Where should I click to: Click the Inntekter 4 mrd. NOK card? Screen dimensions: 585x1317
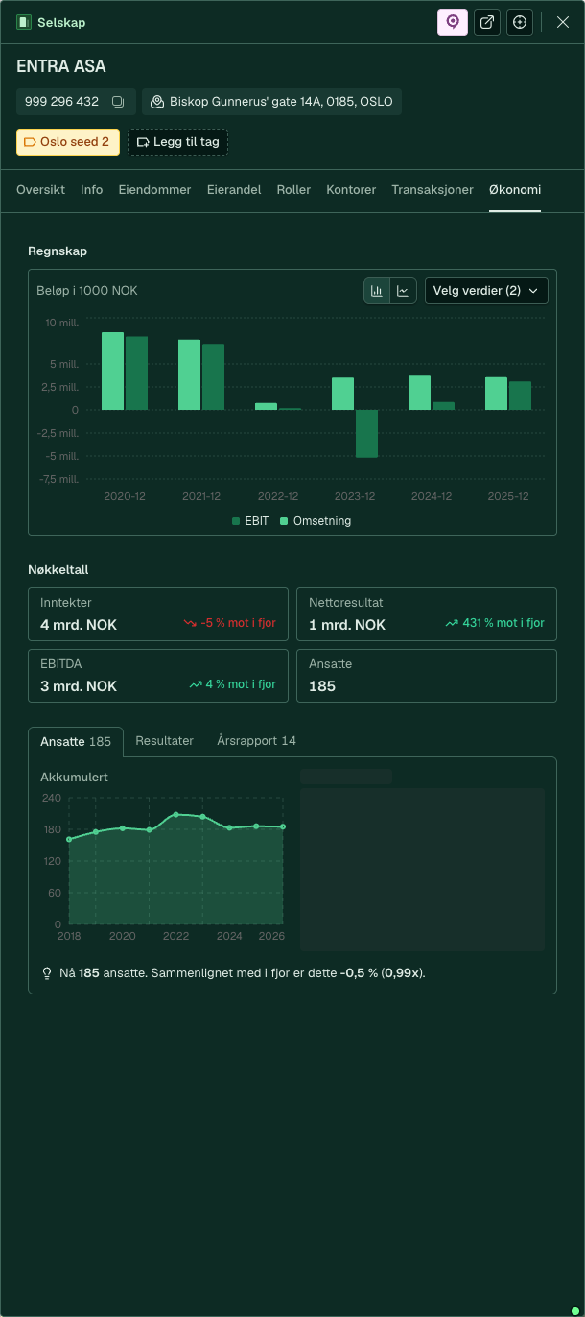point(158,614)
